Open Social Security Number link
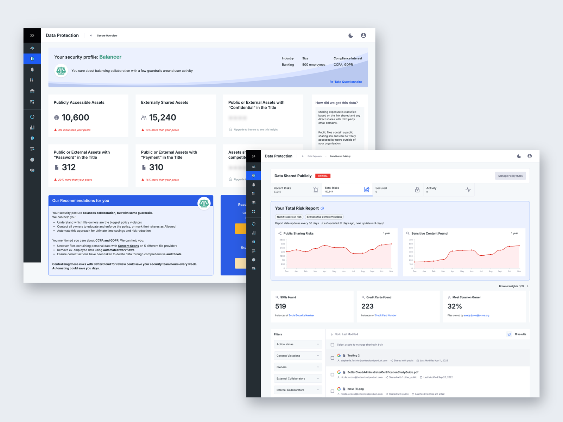Viewport: 563px width, 422px height. point(301,315)
